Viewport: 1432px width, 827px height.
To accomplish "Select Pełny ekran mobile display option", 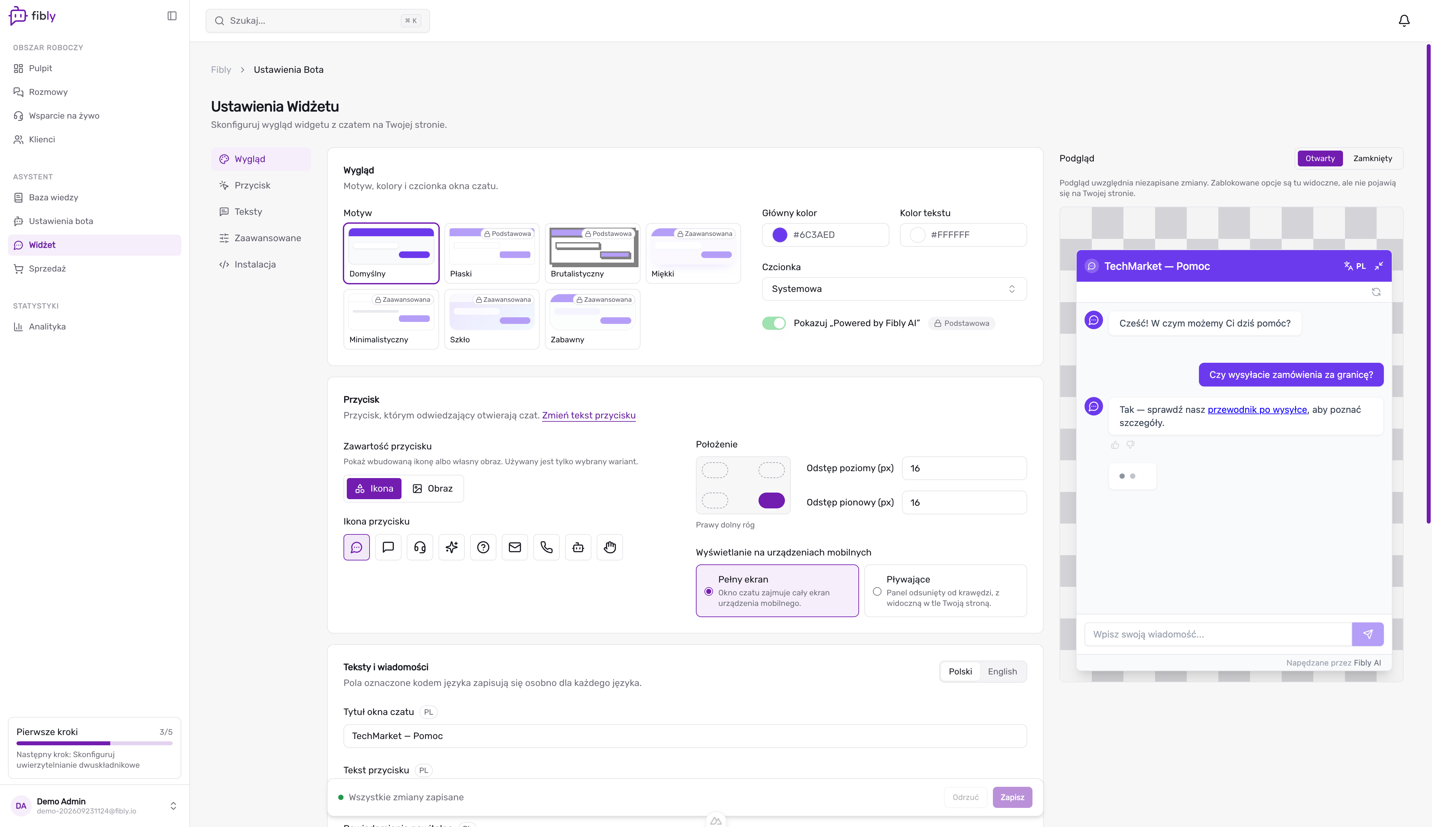I will tap(777, 591).
